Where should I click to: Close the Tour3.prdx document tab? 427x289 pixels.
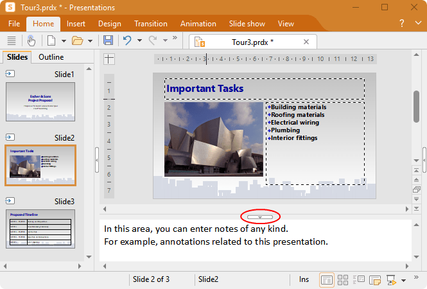pyautogui.click(x=306, y=42)
